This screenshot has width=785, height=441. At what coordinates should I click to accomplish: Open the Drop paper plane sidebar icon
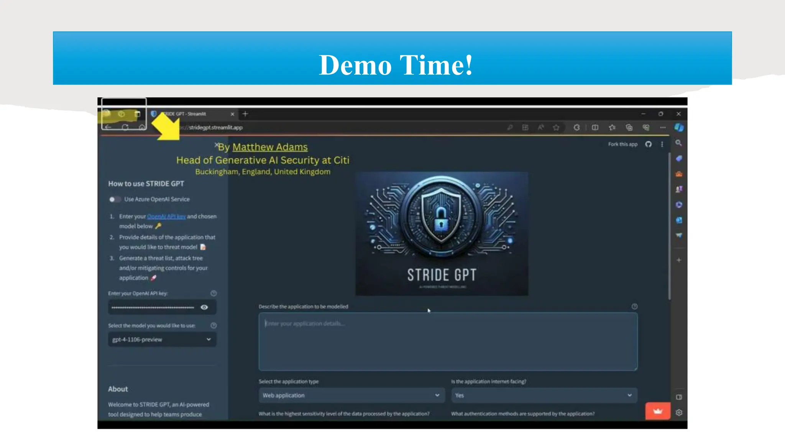(679, 235)
